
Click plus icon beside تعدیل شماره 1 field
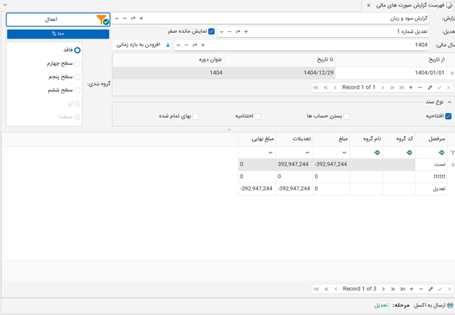[246, 31]
